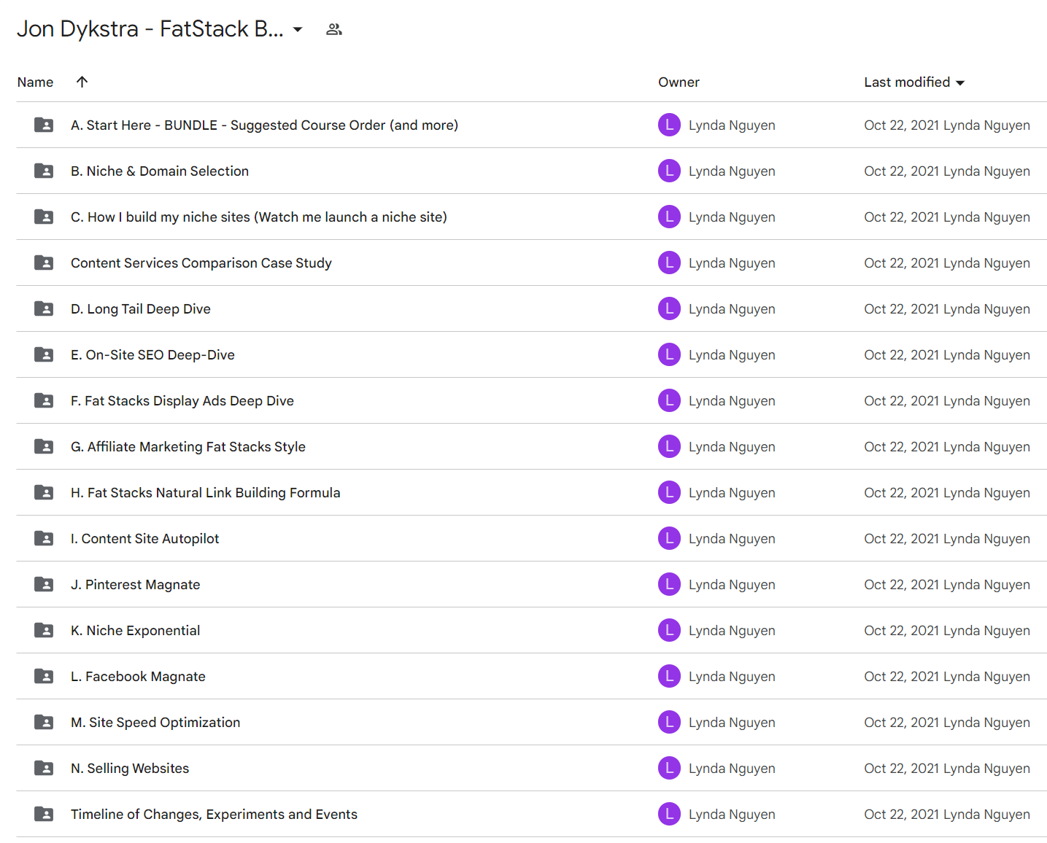Click folder icon for H. Natural Link Building
1047x843 pixels.
click(x=44, y=492)
